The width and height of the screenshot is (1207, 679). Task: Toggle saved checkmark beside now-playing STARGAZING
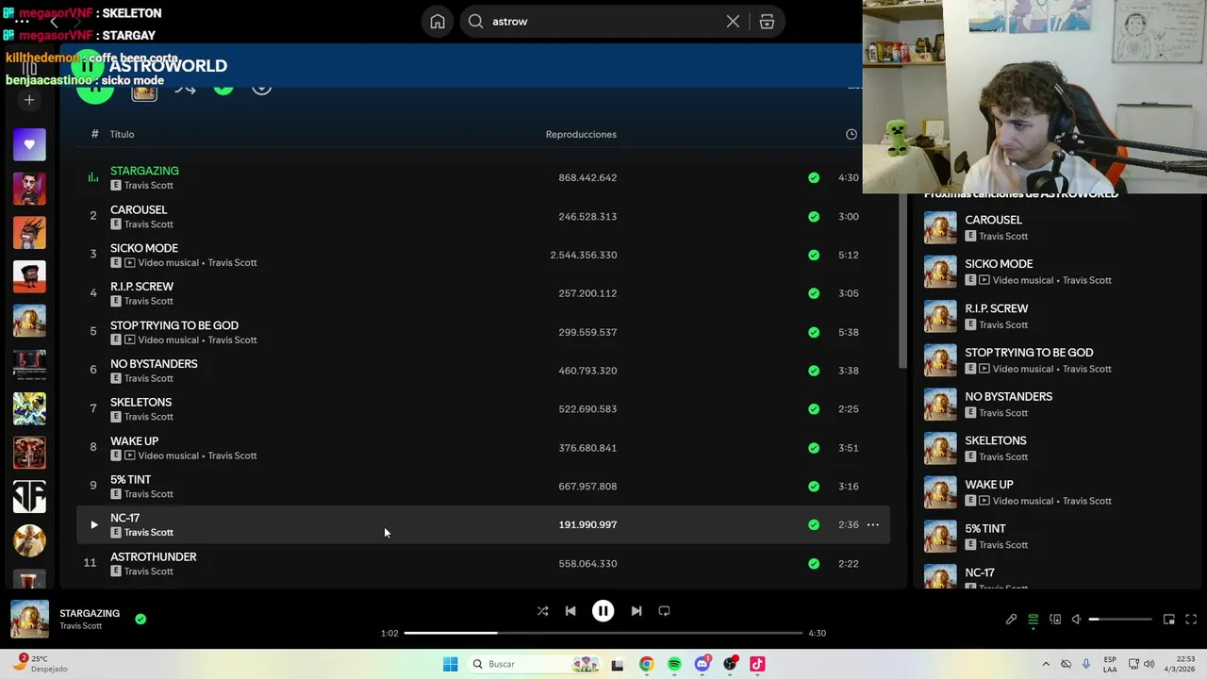tap(141, 619)
